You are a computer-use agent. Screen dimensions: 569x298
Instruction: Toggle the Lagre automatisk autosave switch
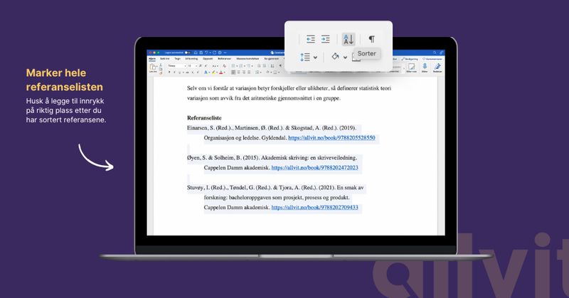188,53
